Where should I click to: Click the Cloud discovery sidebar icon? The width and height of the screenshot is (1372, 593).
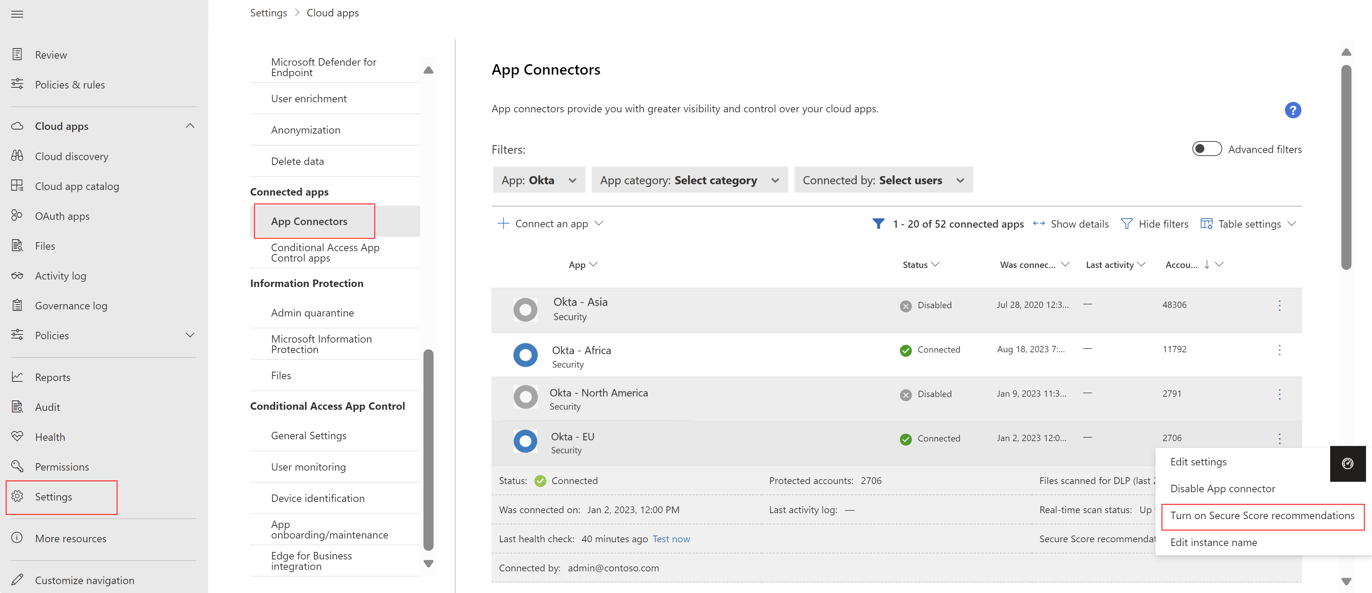[x=17, y=156]
